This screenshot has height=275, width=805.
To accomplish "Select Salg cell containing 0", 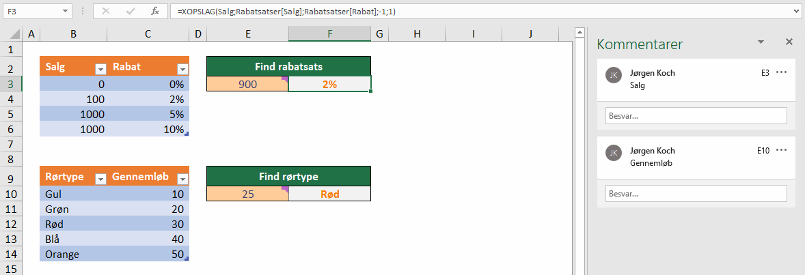I will pos(73,84).
